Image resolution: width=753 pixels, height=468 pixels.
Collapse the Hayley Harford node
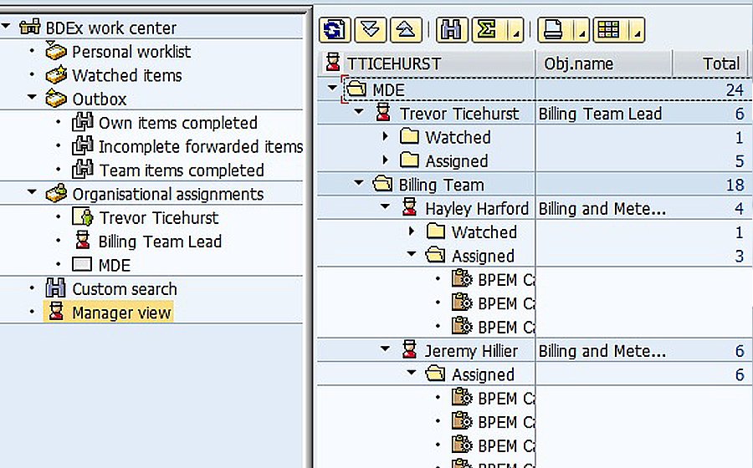click(x=385, y=206)
